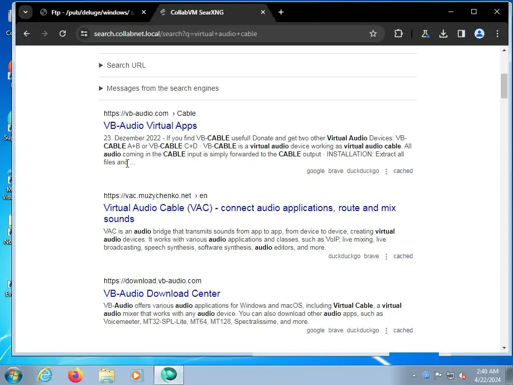This screenshot has width=513, height=385.
Task: Click the forward navigation arrow
Action: click(x=45, y=34)
